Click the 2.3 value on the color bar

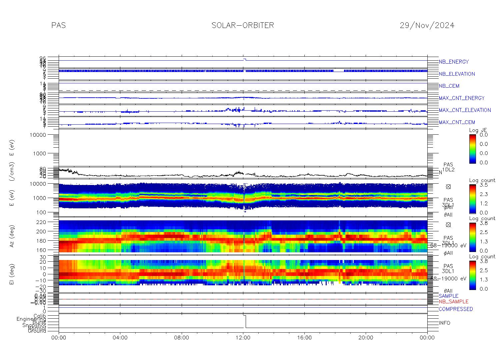click(484, 194)
